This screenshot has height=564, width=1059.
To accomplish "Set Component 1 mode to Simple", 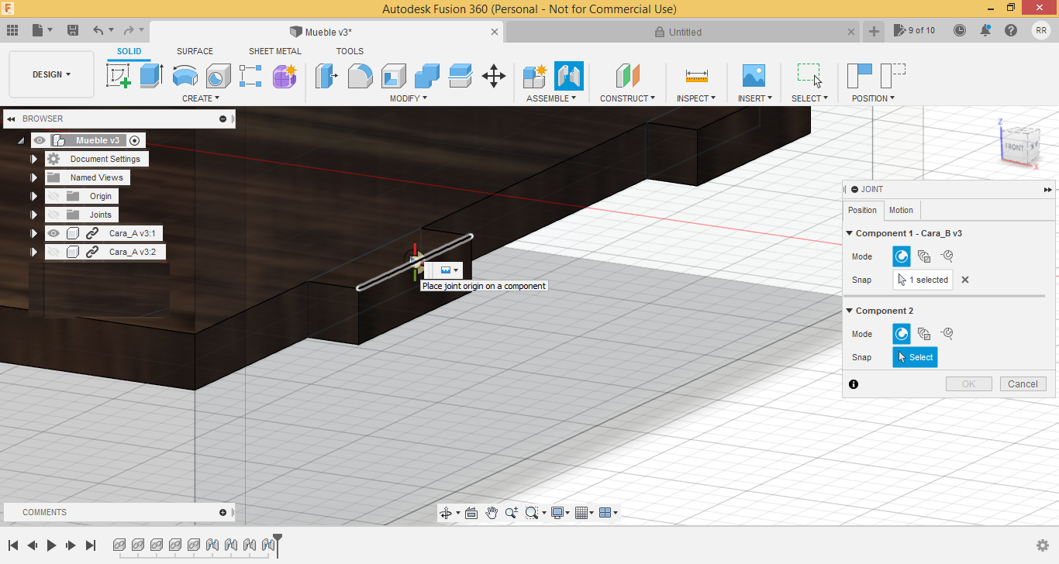I will 902,256.
